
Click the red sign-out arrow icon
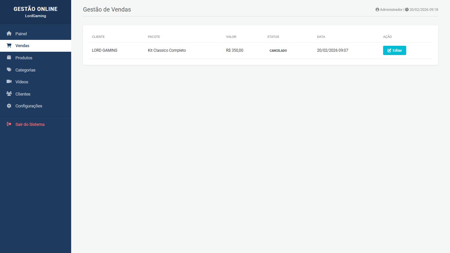(9, 125)
